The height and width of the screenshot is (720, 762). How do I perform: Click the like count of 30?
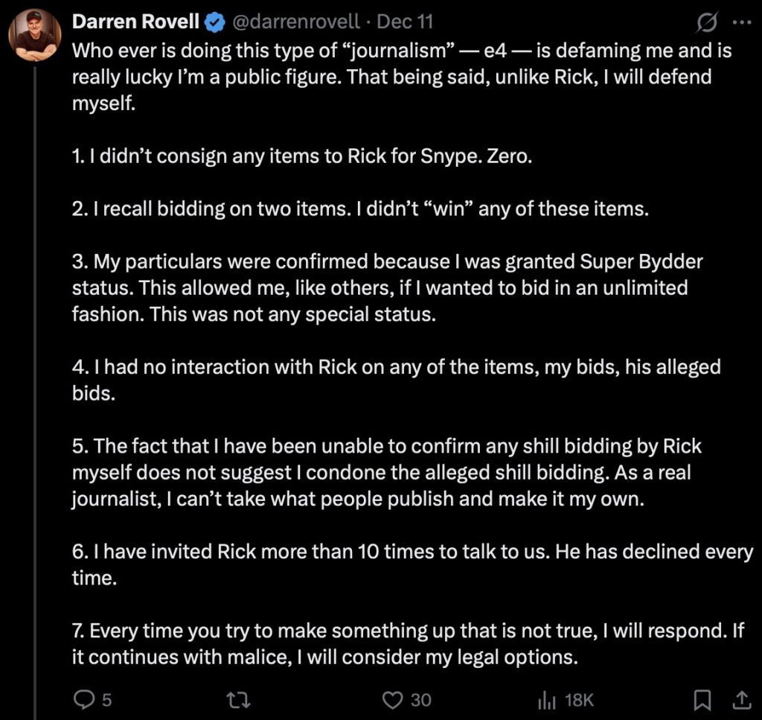point(420,699)
